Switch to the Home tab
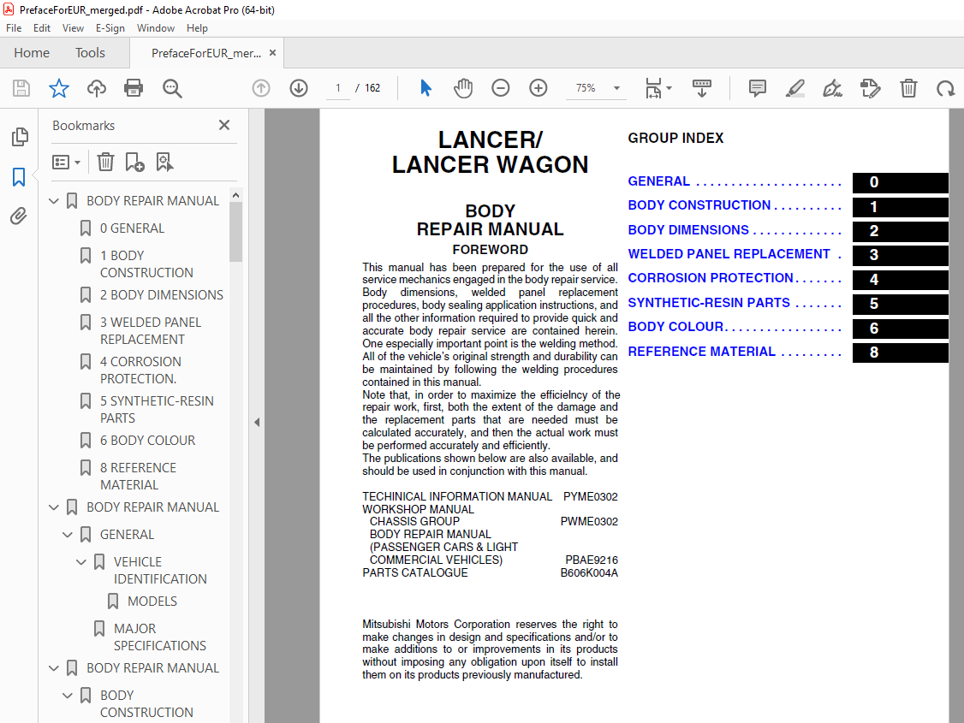 [x=32, y=53]
